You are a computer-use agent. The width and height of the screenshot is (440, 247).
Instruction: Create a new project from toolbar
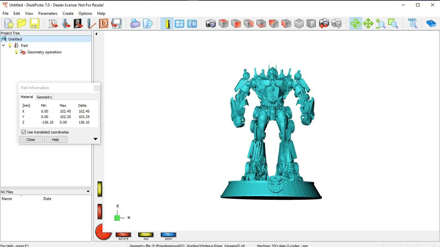(9, 24)
